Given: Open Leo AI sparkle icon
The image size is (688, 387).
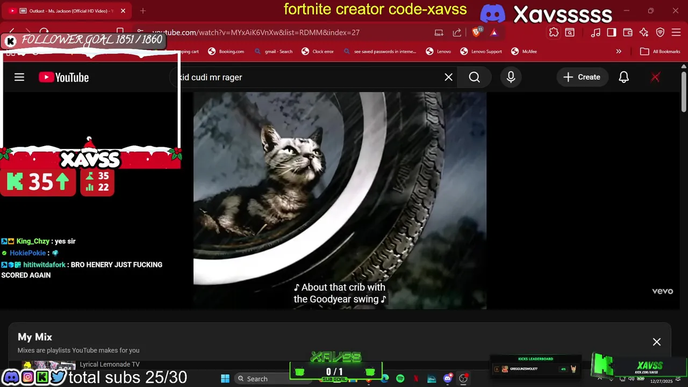Looking at the screenshot, I should coord(644,33).
